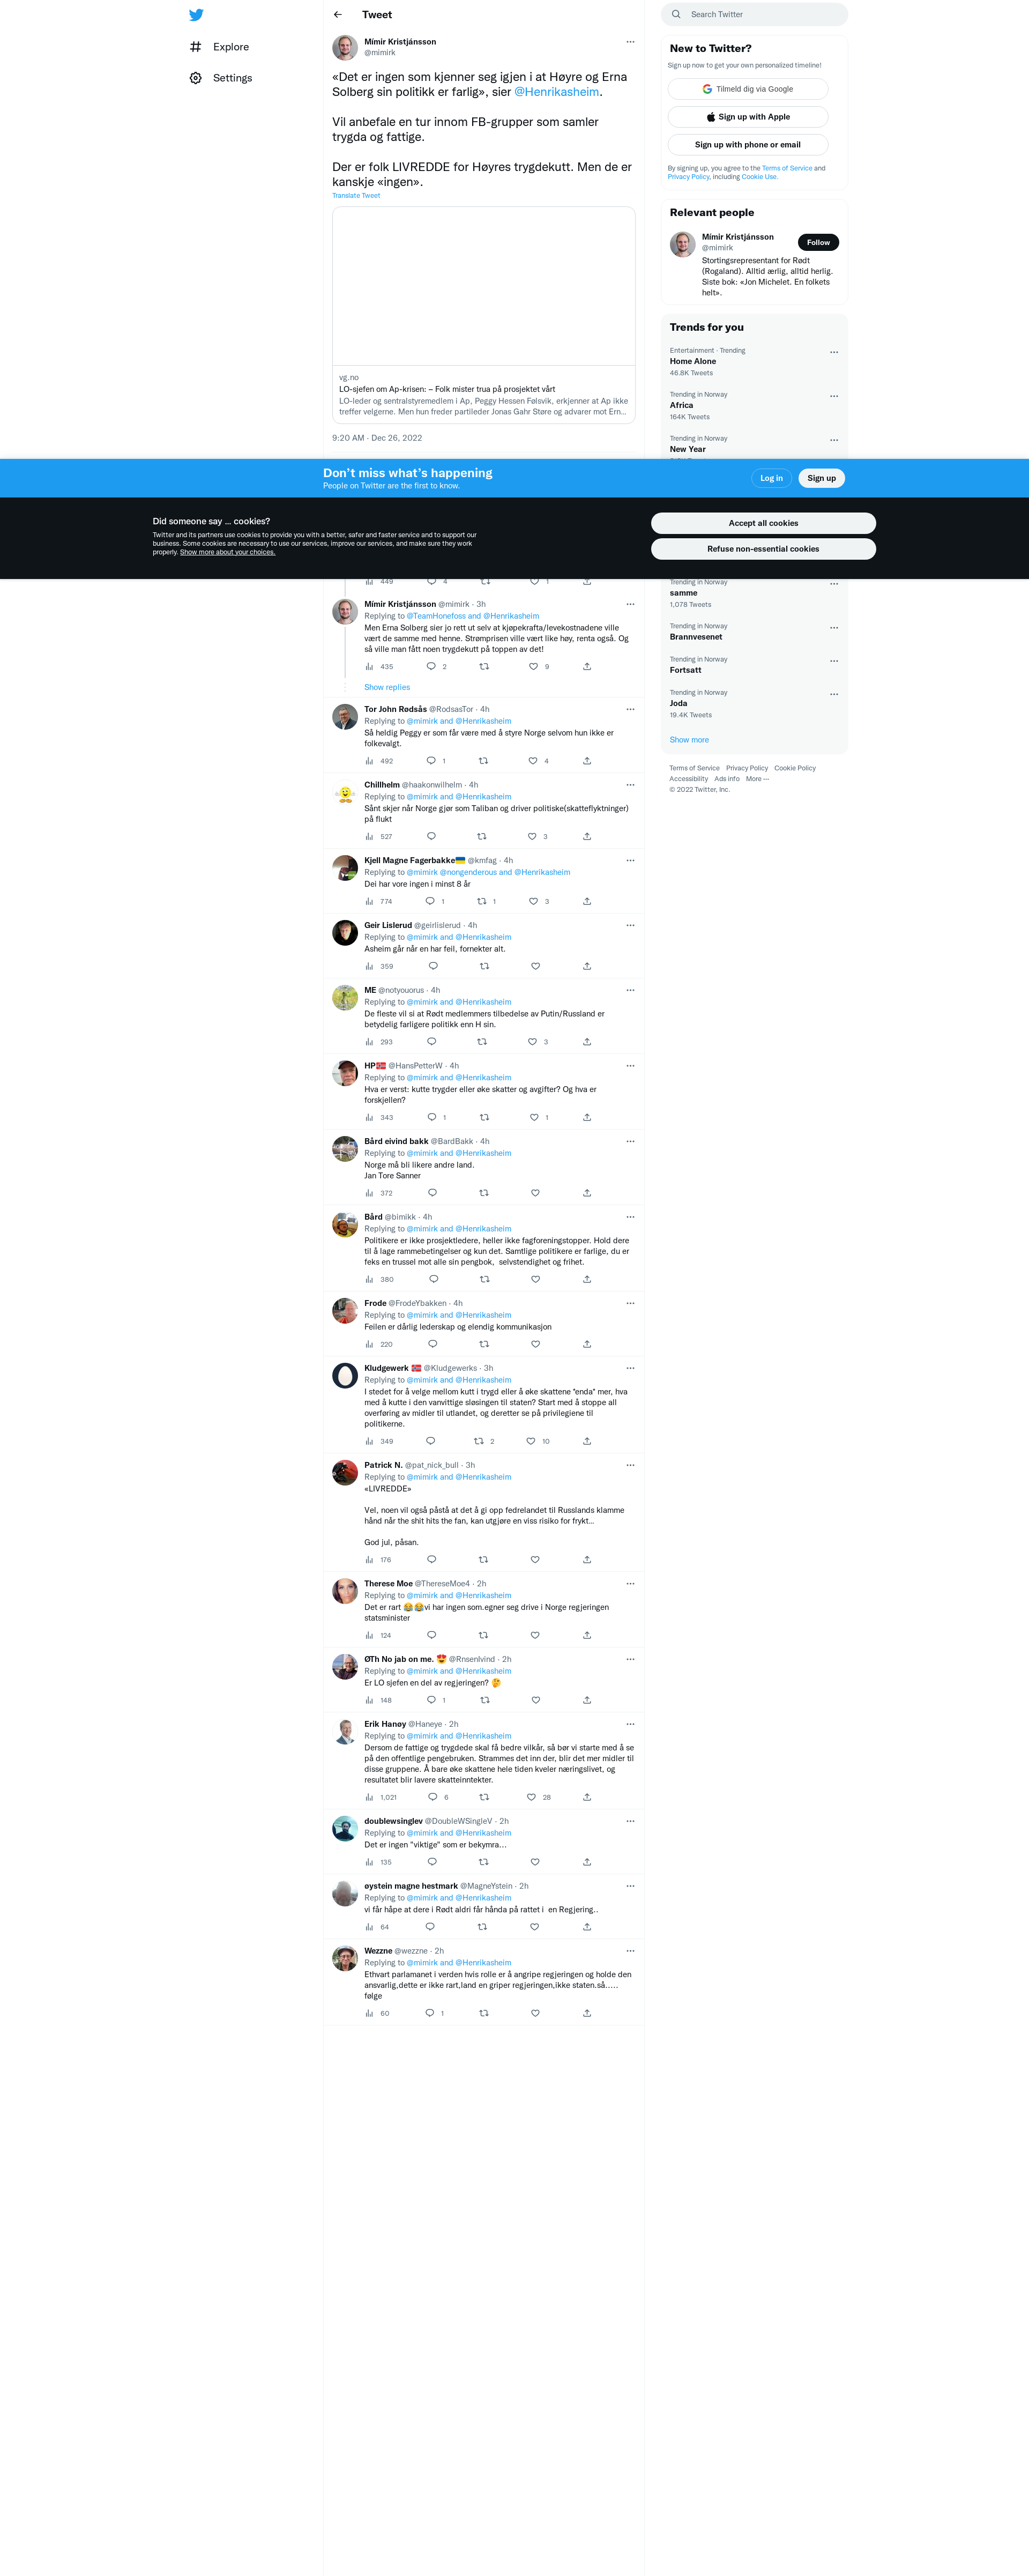The image size is (1029, 2576).
Task: Open the vg.no article preview card
Action: (484, 315)
